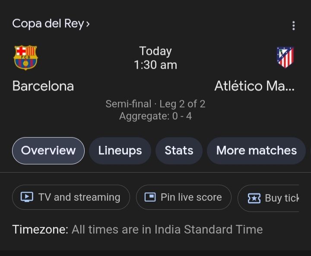Image resolution: width=311 pixels, height=256 pixels.
Task: Expand the chevron next to Copa del Rey
Action: click(88, 24)
